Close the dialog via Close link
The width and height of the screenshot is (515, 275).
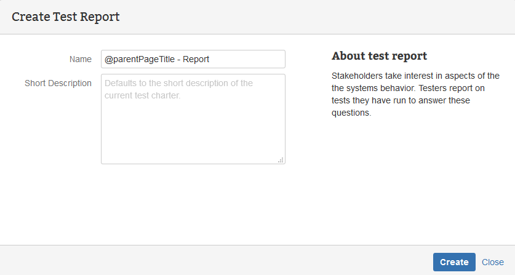coord(493,262)
